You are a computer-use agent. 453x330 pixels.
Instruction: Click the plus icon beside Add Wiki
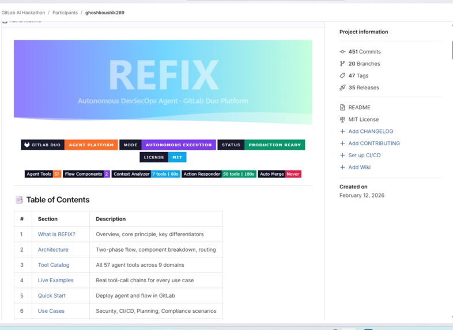pos(342,167)
